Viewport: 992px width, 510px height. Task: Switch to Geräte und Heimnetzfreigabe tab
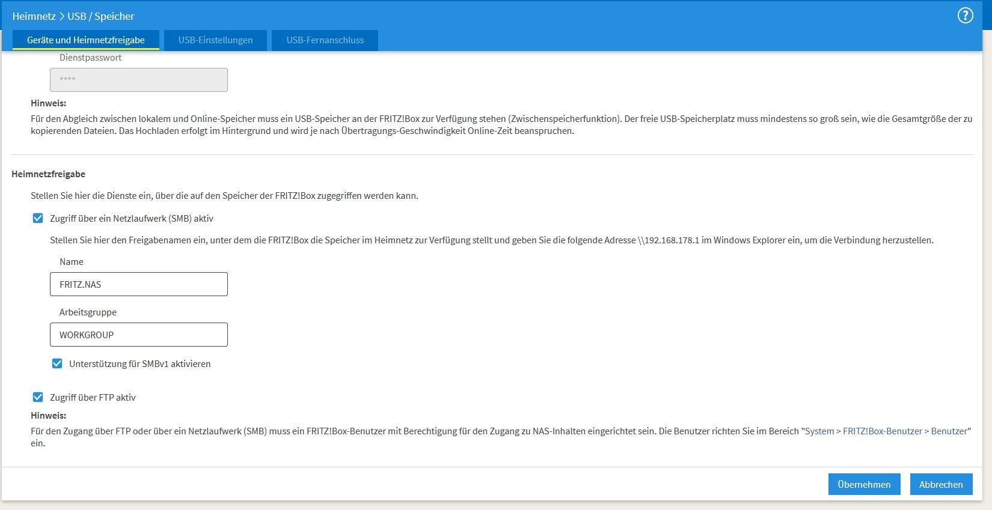(86, 40)
